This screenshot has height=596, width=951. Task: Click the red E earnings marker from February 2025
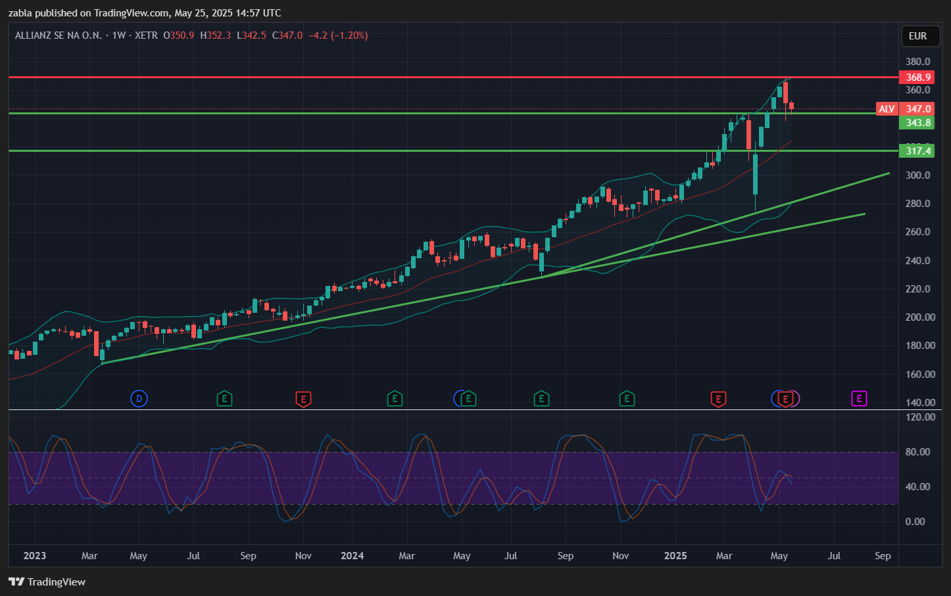click(x=718, y=398)
